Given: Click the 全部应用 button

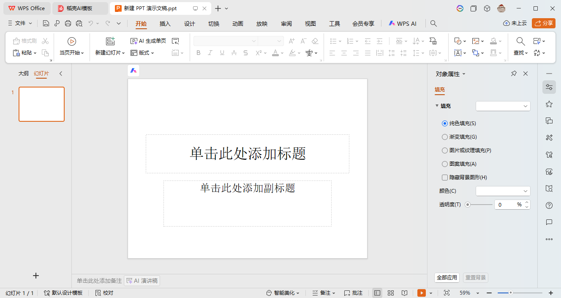Looking at the screenshot, I should click(x=447, y=277).
